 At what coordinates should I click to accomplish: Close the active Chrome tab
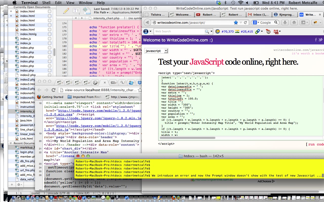[x=105, y=82]
